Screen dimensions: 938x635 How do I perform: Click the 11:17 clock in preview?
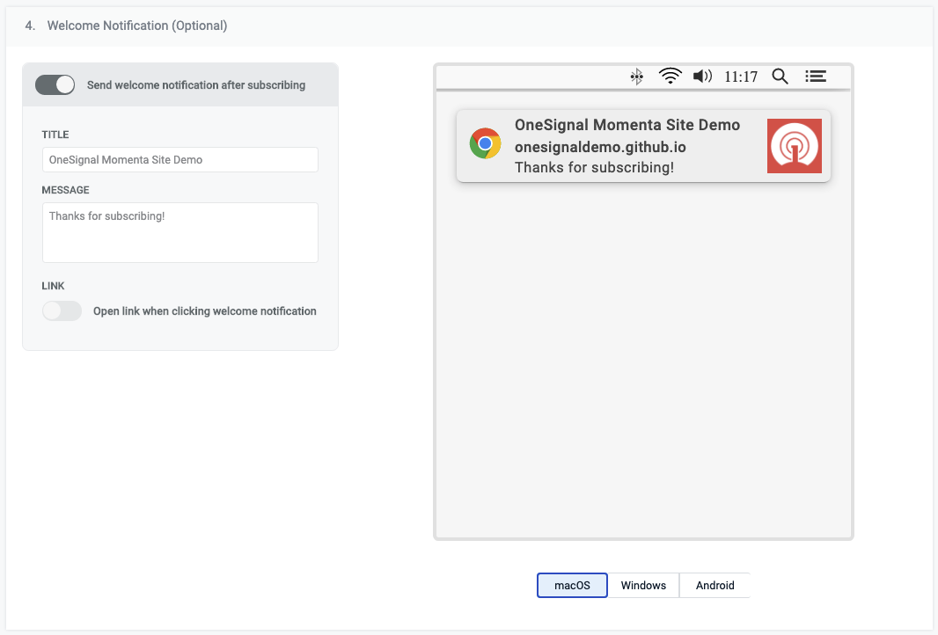point(741,77)
